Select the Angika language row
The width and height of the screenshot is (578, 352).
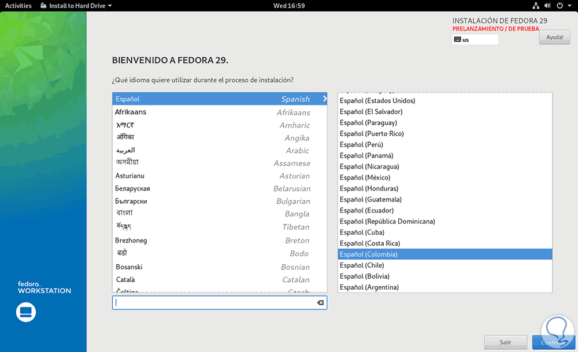click(x=220, y=137)
